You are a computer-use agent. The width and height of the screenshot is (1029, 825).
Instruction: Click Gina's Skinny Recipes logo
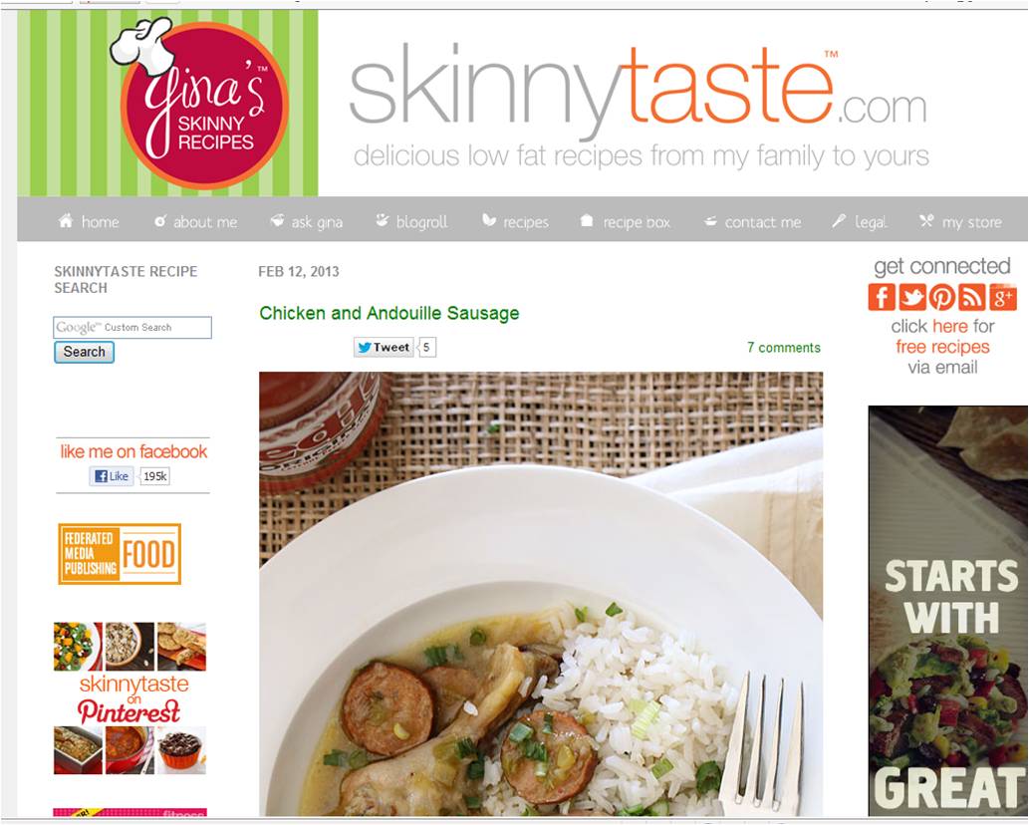[x=199, y=103]
